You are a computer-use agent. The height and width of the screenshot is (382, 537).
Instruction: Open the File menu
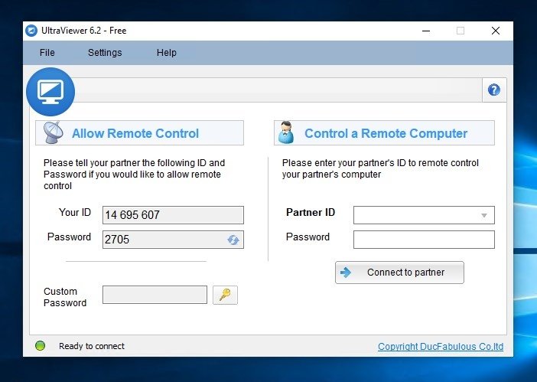[x=47, y=52]
